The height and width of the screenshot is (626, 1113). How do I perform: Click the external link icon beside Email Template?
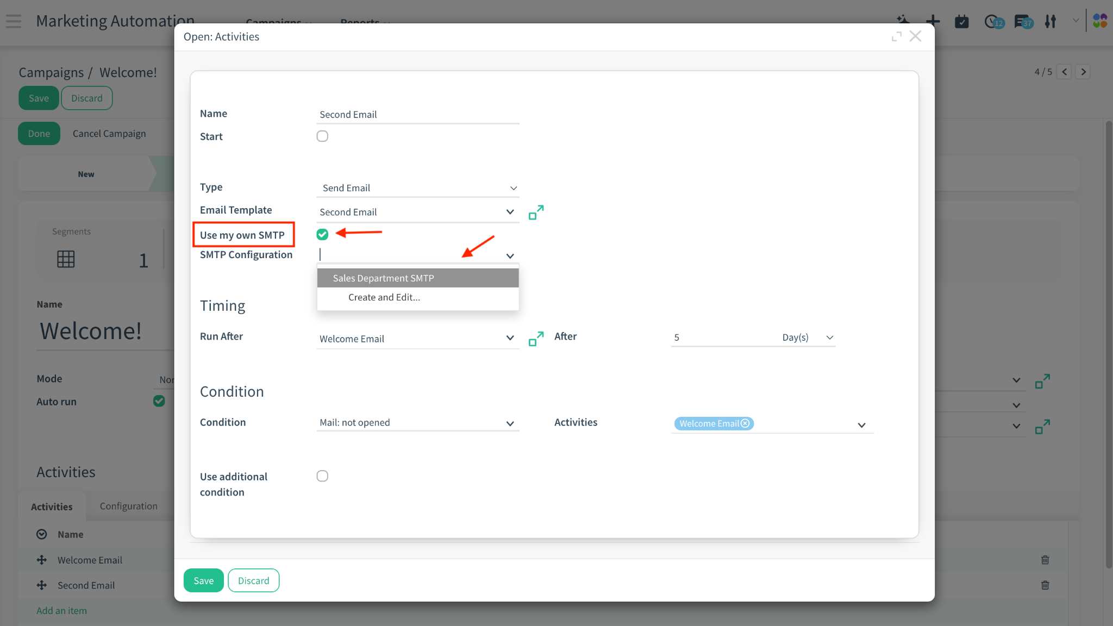coord(536,212)
